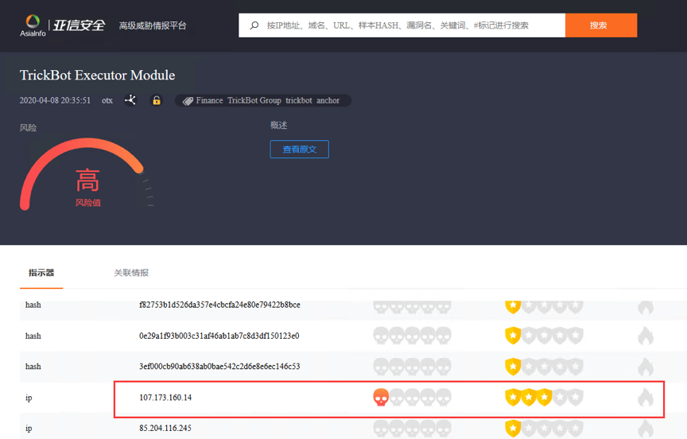Select hash f82753b1d526da357e4cbcfa24e80e79422b8bce
Viewport: 687px width, 439px height.
tap(219, 305)
